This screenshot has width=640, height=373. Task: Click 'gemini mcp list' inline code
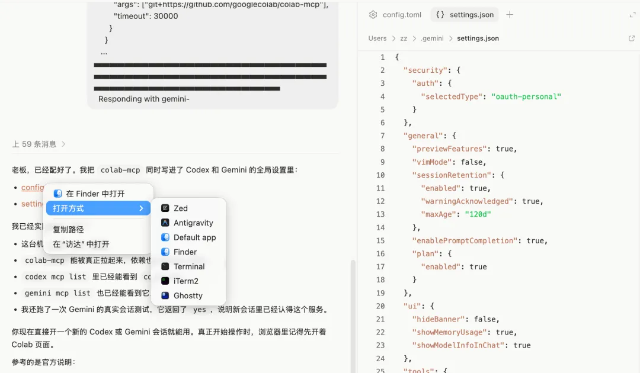pos(57,293)
